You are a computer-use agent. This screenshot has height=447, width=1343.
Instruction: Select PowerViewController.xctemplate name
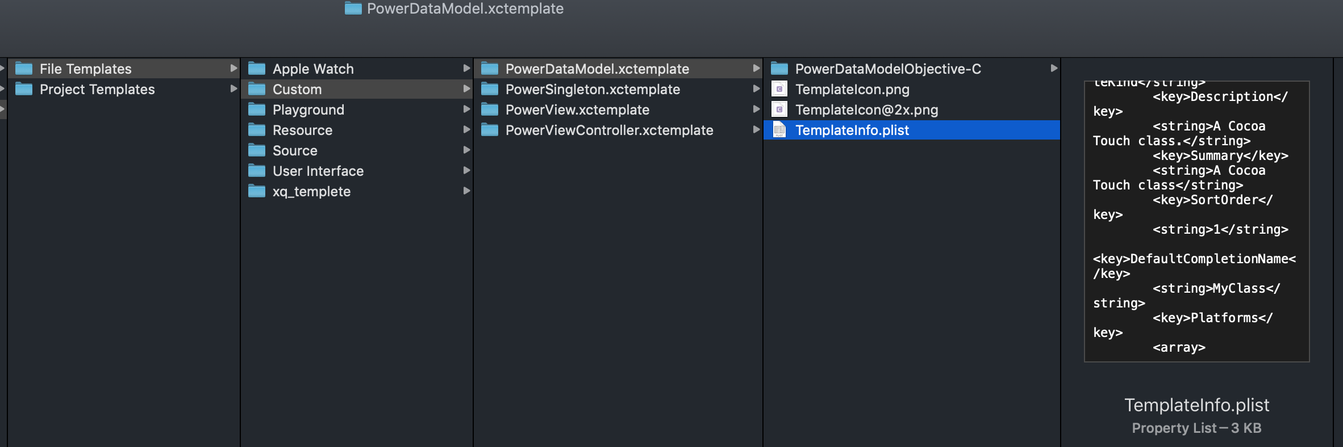[x=609, y=130]
